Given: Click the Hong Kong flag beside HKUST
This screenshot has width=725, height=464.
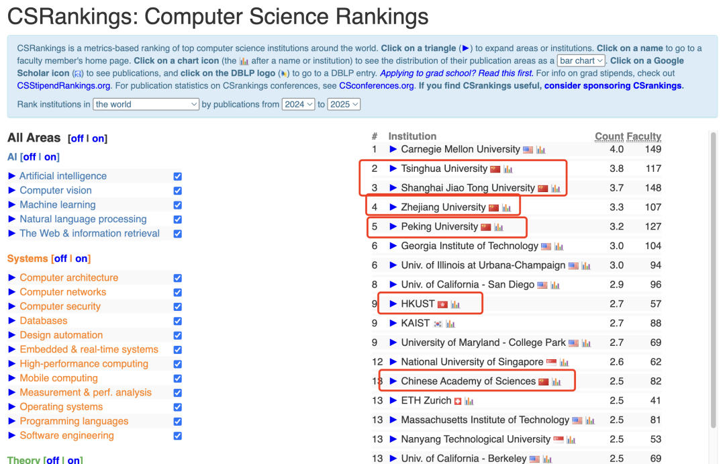Looking at the screenshot, I should [x=442, y=304].
